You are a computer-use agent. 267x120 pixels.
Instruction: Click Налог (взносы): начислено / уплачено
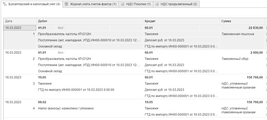tap(66, 108)
